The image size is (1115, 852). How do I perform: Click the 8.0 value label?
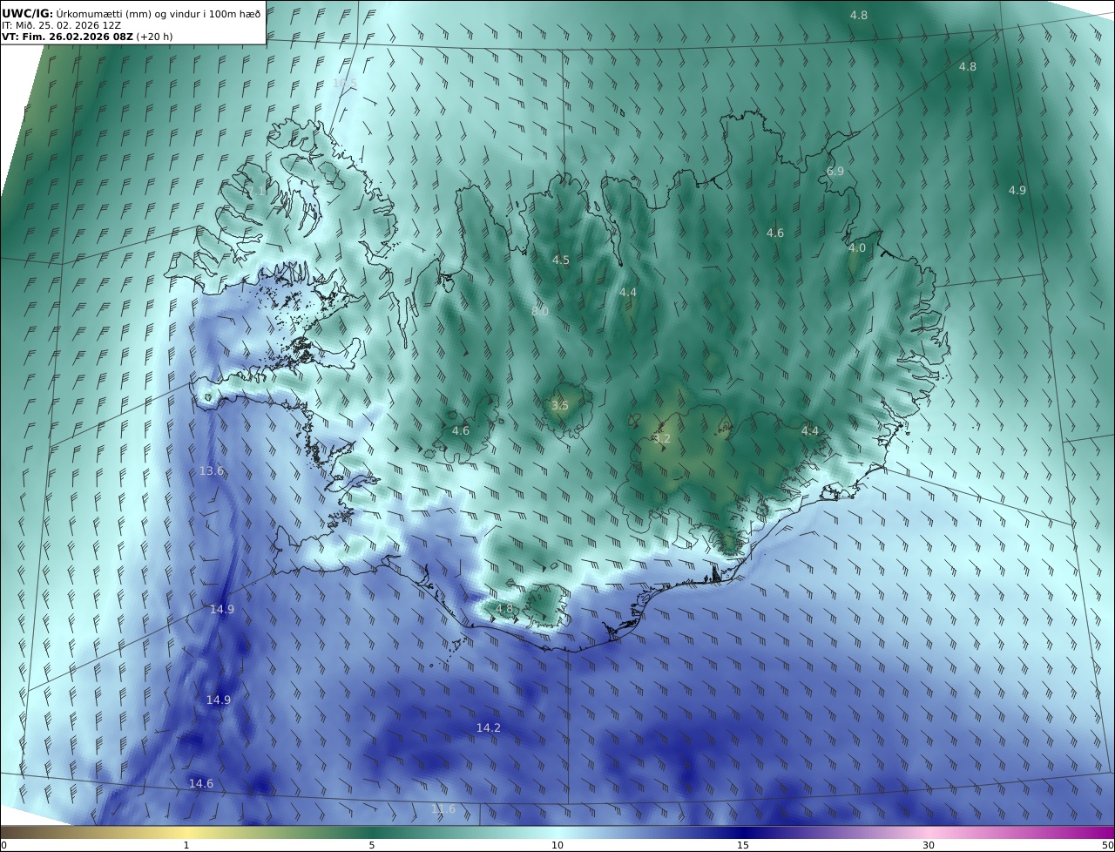(540, 311)
